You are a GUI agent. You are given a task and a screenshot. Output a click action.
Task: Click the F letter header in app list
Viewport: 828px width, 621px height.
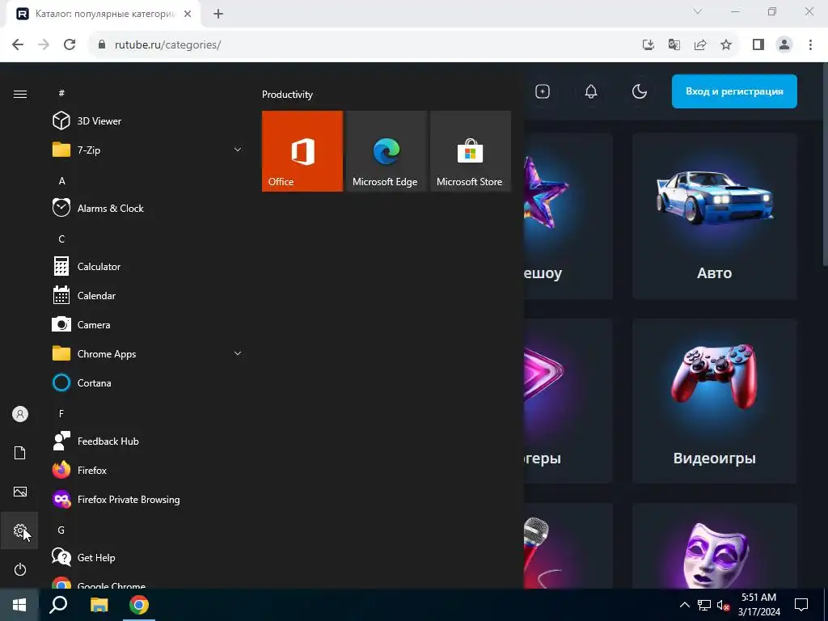point(61,413)
